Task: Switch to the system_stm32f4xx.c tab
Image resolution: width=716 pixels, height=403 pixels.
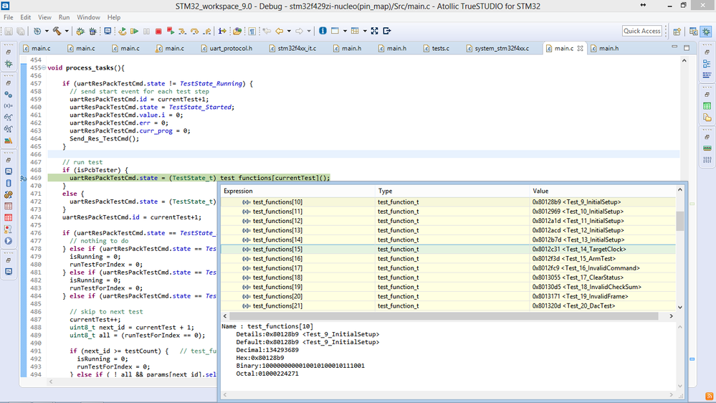Action: click(497, 48)
